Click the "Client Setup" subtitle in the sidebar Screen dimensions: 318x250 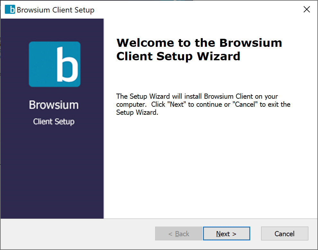point(54,122)
